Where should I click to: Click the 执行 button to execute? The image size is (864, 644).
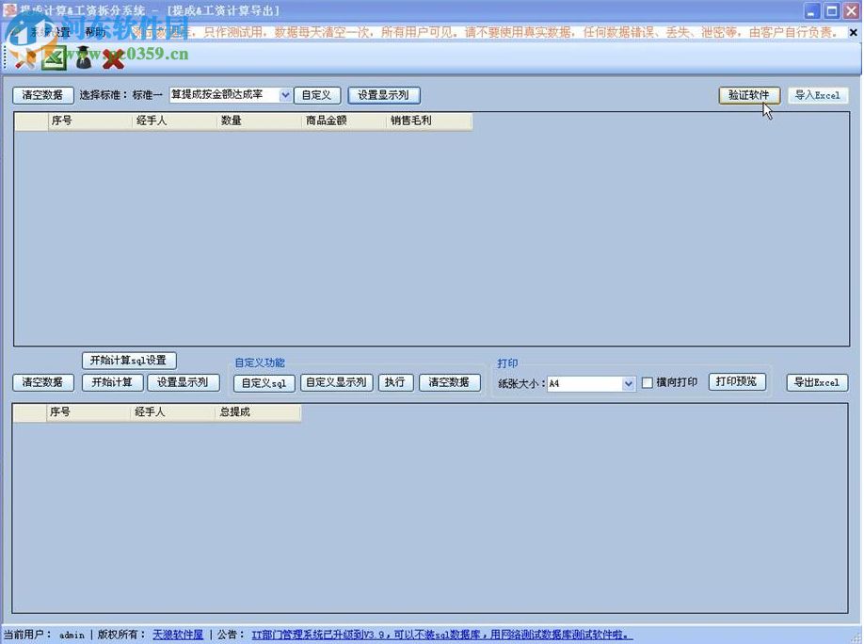coord(396,382)
